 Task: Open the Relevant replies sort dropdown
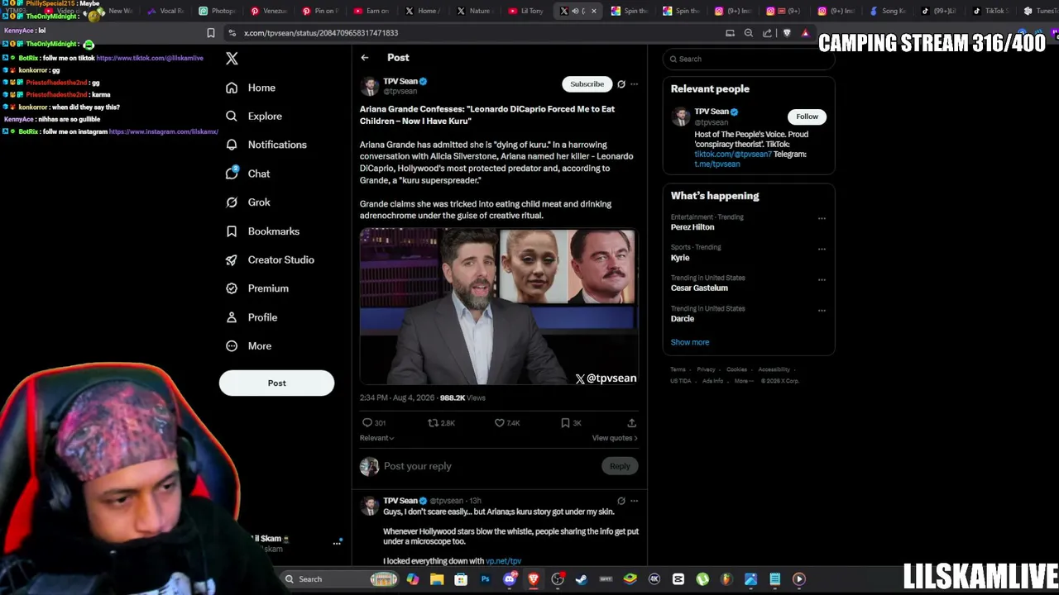376,438
